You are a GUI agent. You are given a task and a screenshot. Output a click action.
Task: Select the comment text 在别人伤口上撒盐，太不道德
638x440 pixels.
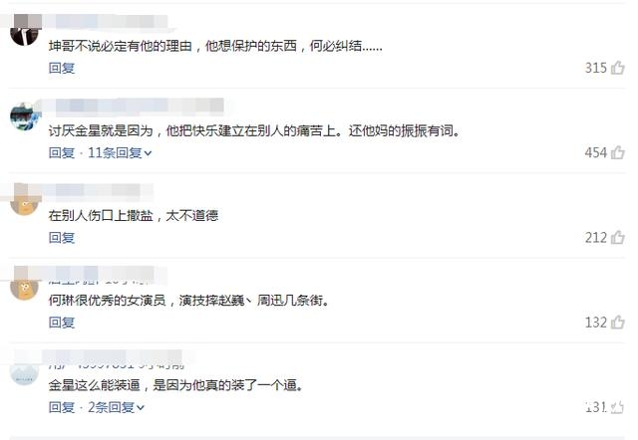click(134, 215)
